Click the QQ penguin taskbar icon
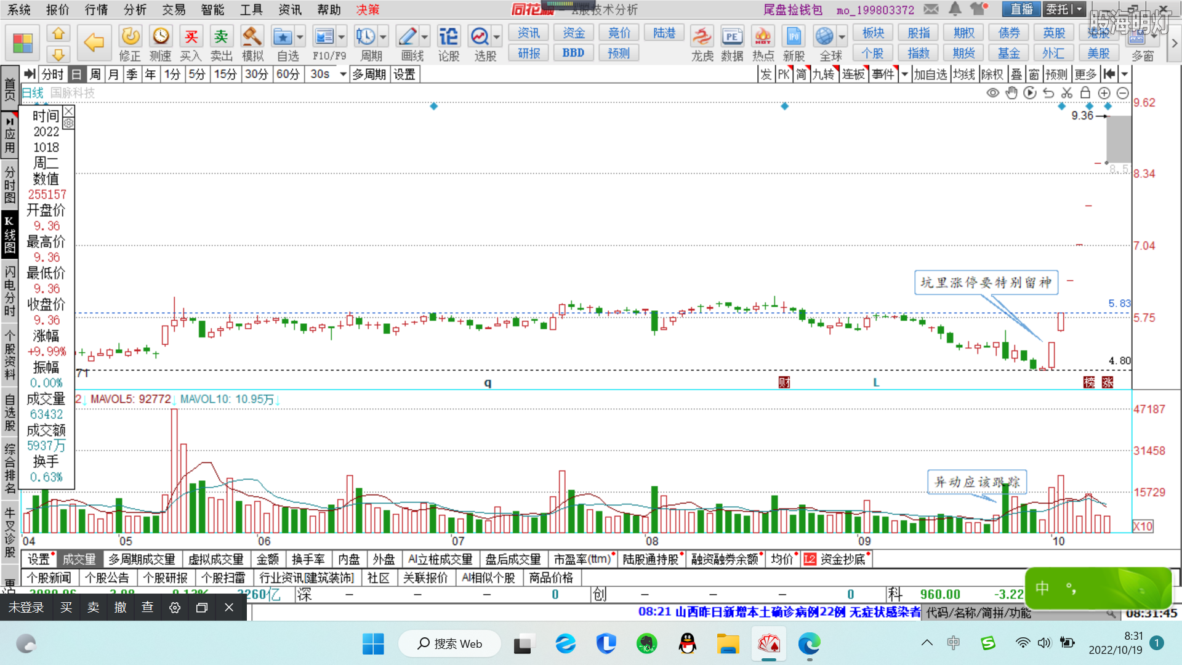The height and width of the screenshot is (665, 1182). point(687,643)
